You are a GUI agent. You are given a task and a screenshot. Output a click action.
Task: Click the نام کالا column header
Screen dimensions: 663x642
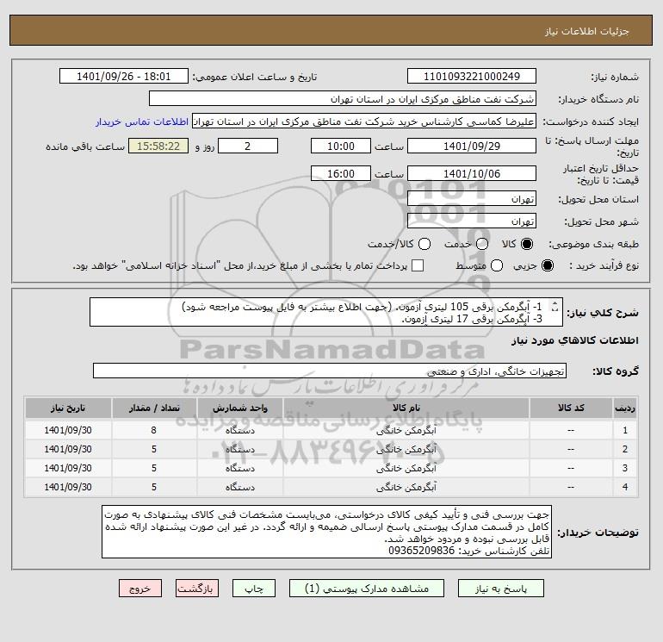(406, 408)
